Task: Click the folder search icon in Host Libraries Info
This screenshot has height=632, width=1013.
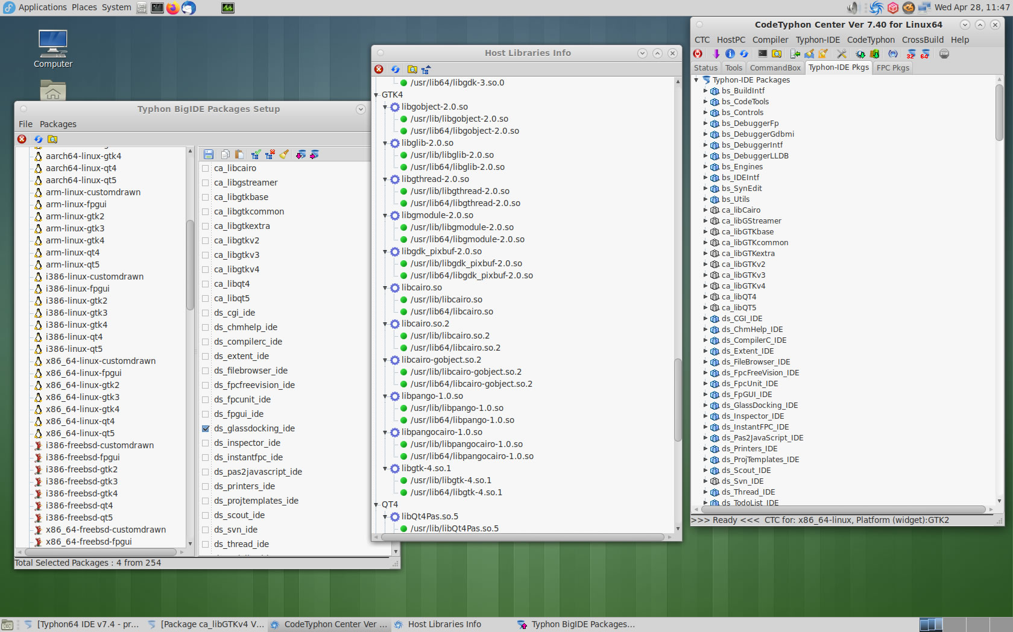Action: (x=412, y=69)
